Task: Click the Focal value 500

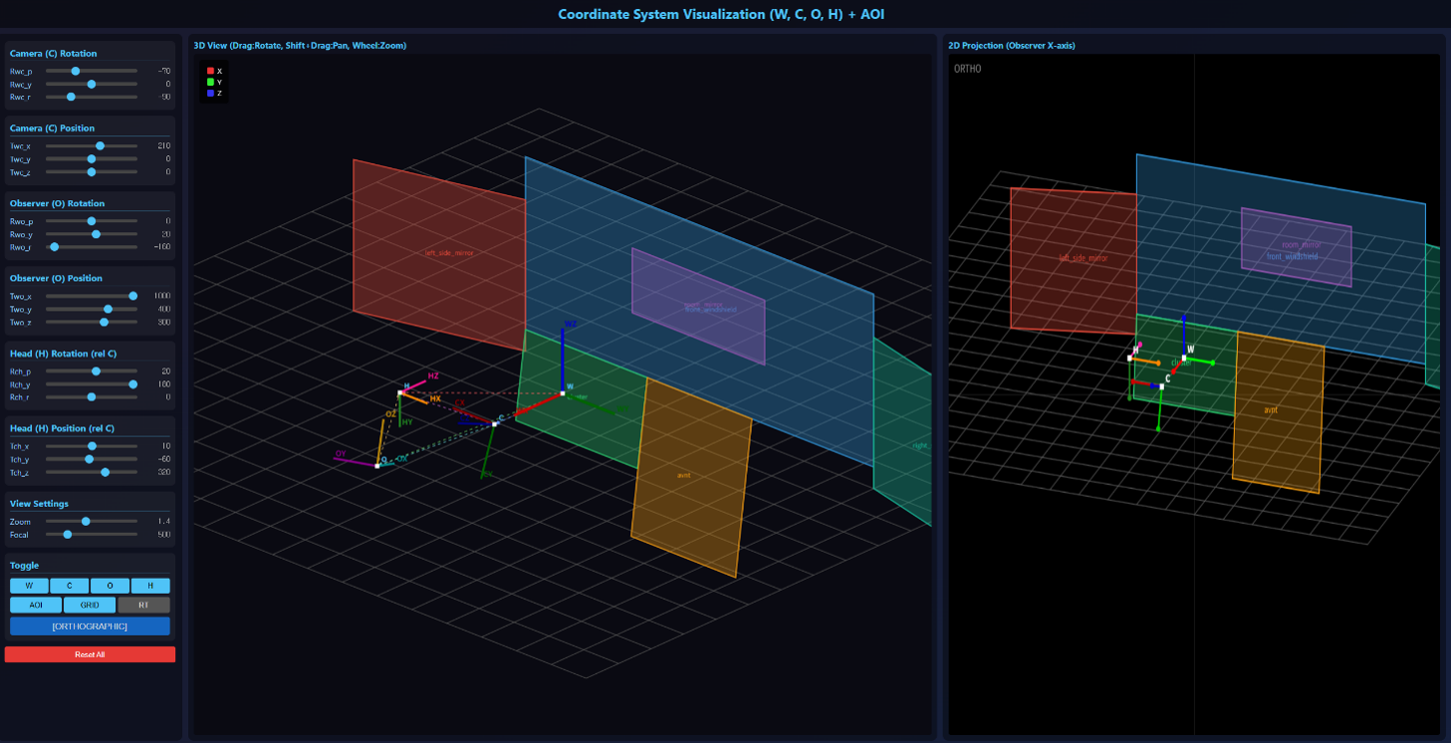Action: tap(163, 534)
